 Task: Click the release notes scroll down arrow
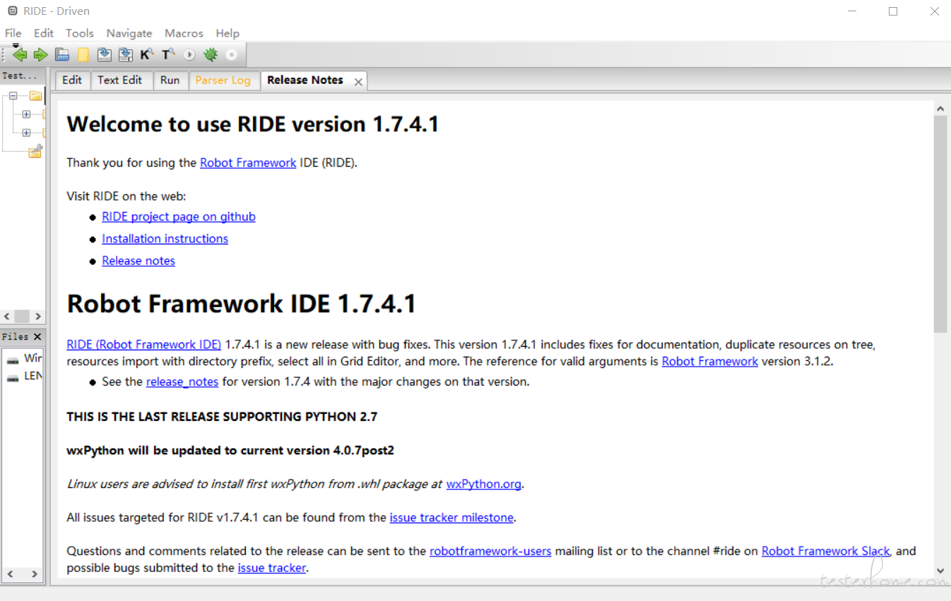point(940,571)
